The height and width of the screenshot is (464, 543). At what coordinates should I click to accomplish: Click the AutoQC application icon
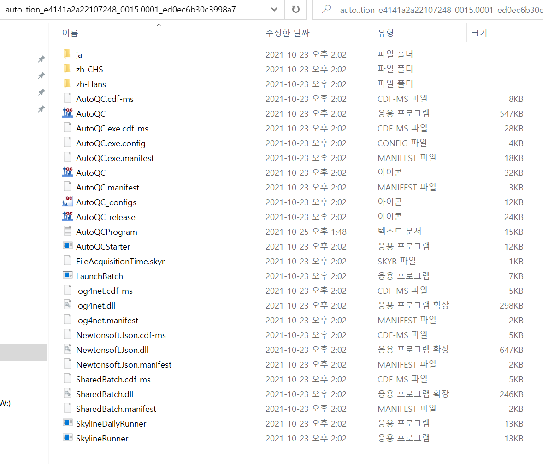(x=68, y=113)
